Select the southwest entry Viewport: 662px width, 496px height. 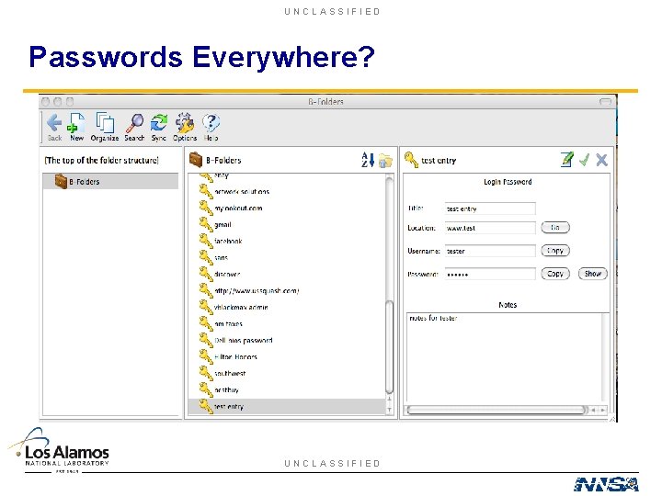point(230,373)
